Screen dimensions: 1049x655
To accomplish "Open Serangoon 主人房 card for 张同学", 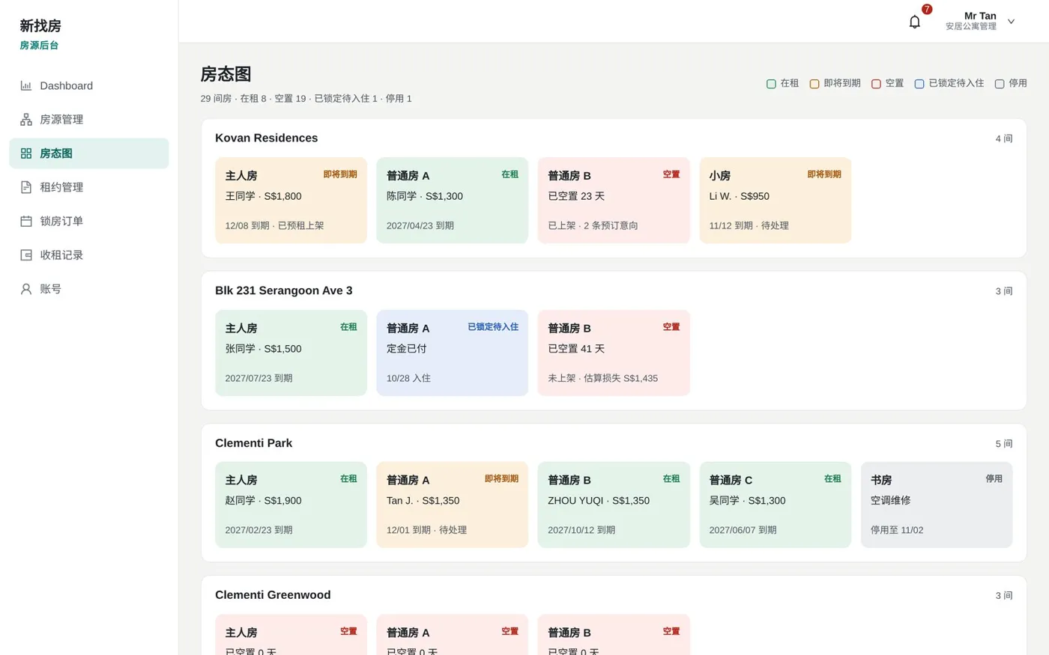I will (291, 353).
